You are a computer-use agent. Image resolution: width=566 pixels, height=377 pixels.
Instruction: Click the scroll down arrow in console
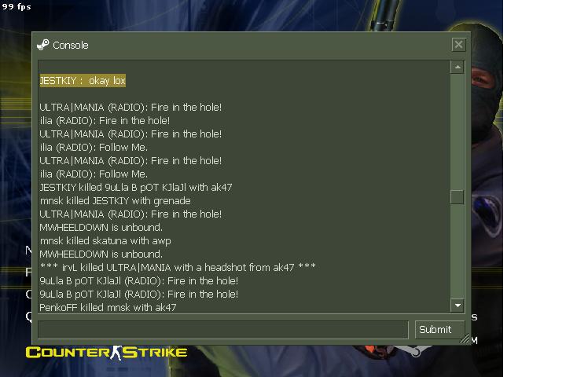point(458,306)
